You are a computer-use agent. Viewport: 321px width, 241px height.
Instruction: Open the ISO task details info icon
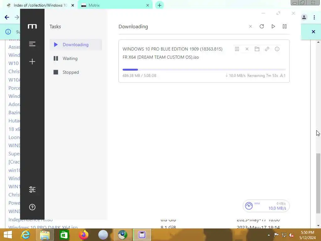tap(277, 49)
